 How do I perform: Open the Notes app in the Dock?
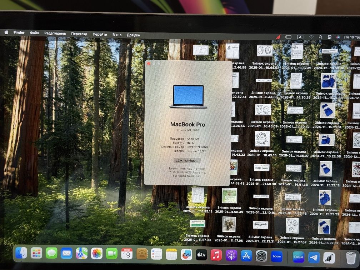pos(171,254)
